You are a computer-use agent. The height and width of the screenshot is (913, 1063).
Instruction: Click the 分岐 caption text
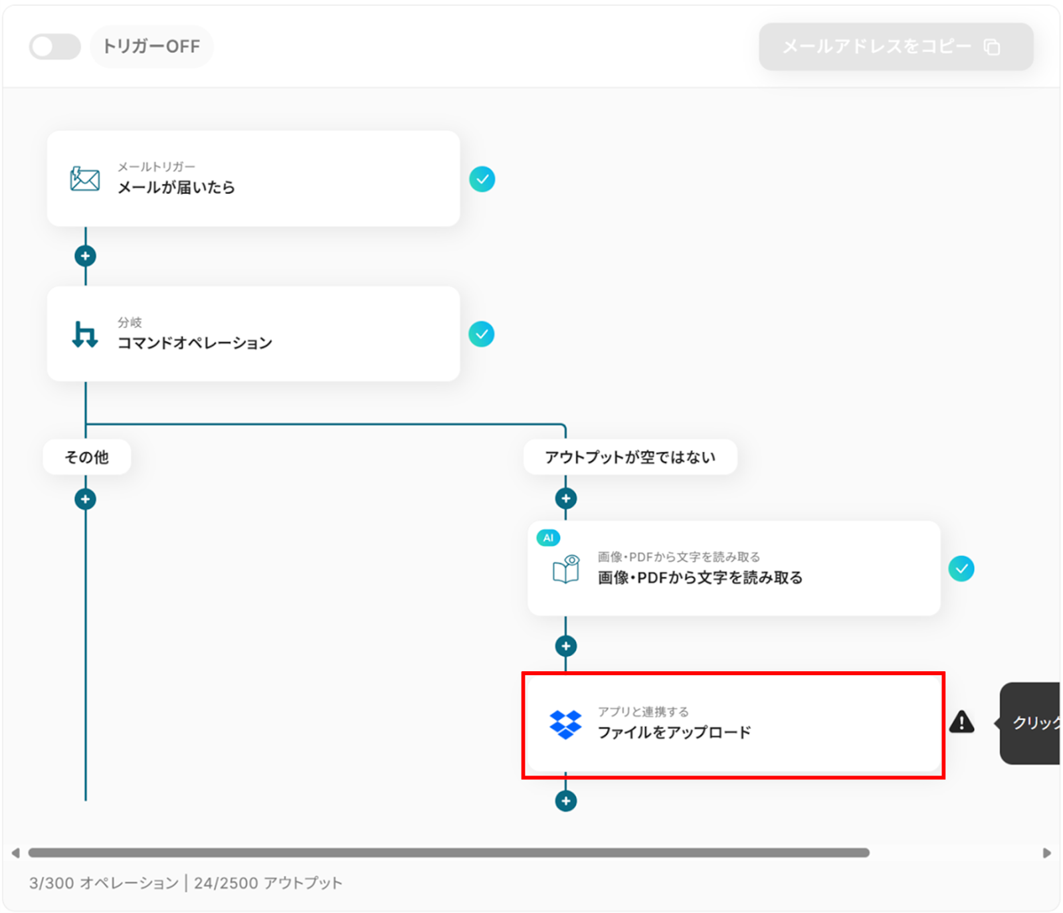point(130,322)
